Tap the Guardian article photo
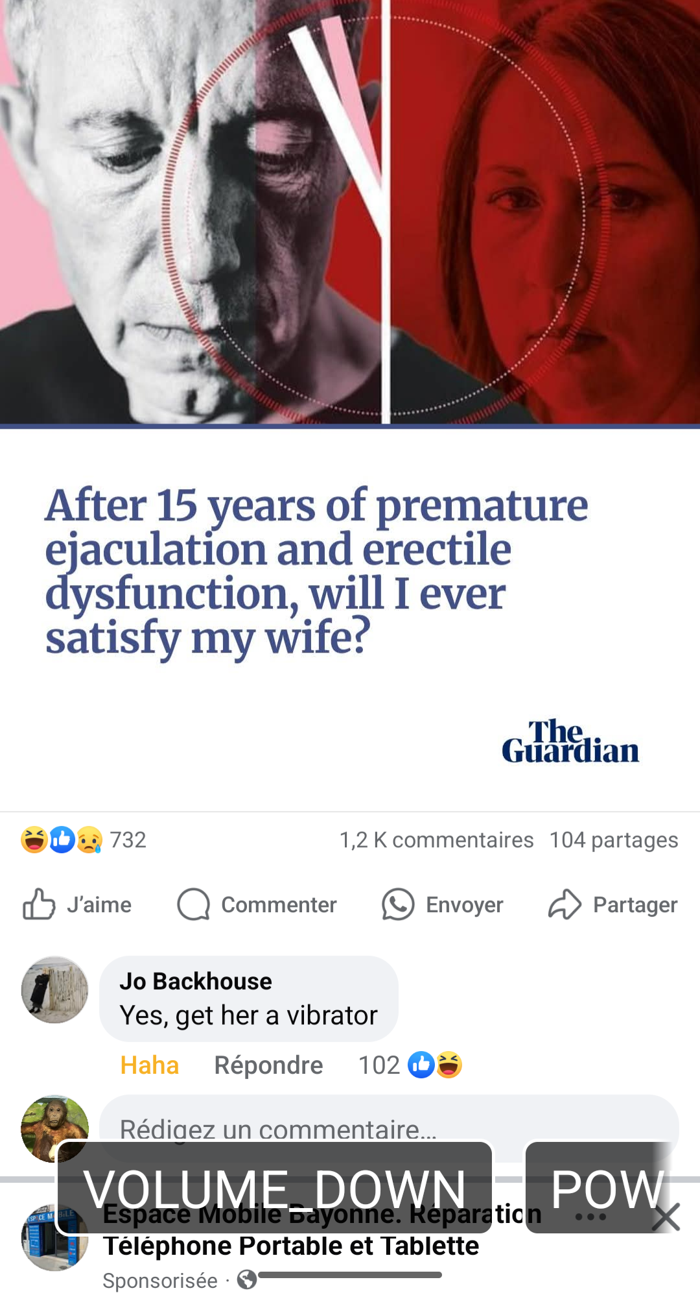 [x=350, y=212]
